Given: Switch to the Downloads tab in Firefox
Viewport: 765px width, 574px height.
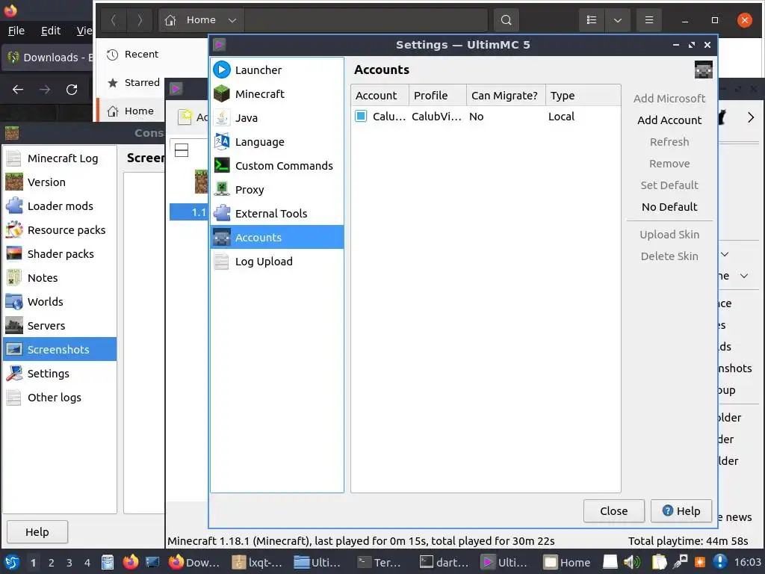Looking at the screenshot, I should click(x=49, y=58).
